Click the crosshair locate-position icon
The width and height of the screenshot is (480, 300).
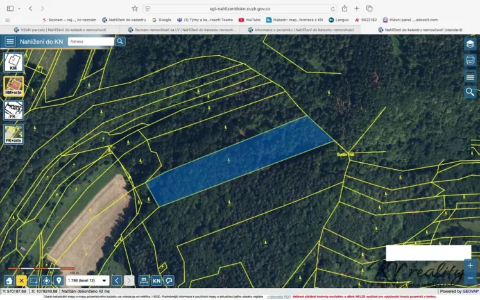46,280
